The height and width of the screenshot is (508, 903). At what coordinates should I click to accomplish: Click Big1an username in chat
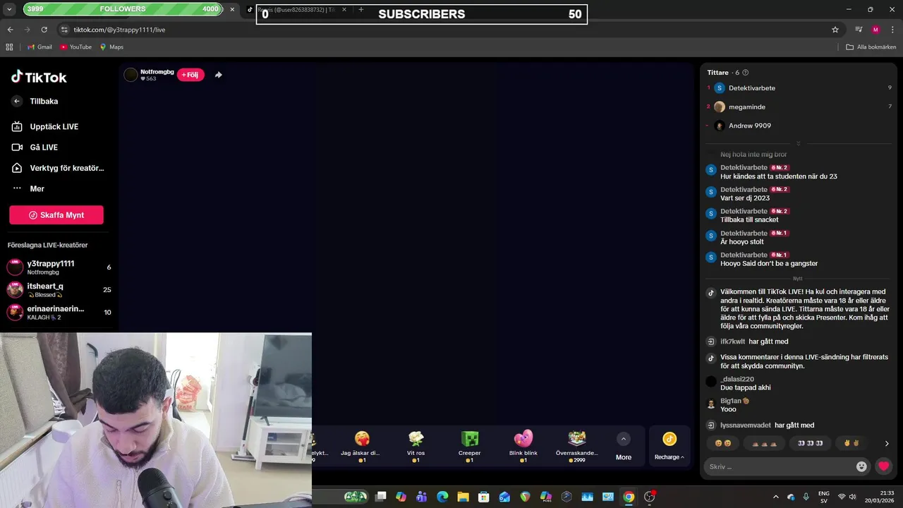click(731, 401)
